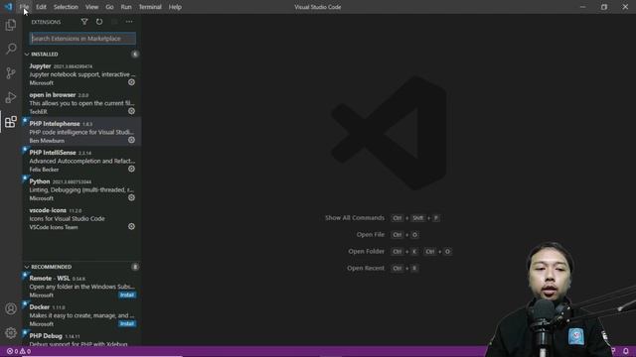Open the manage gear for Python extension
This screenshot has height=357, width=636.
coord(131,197)
